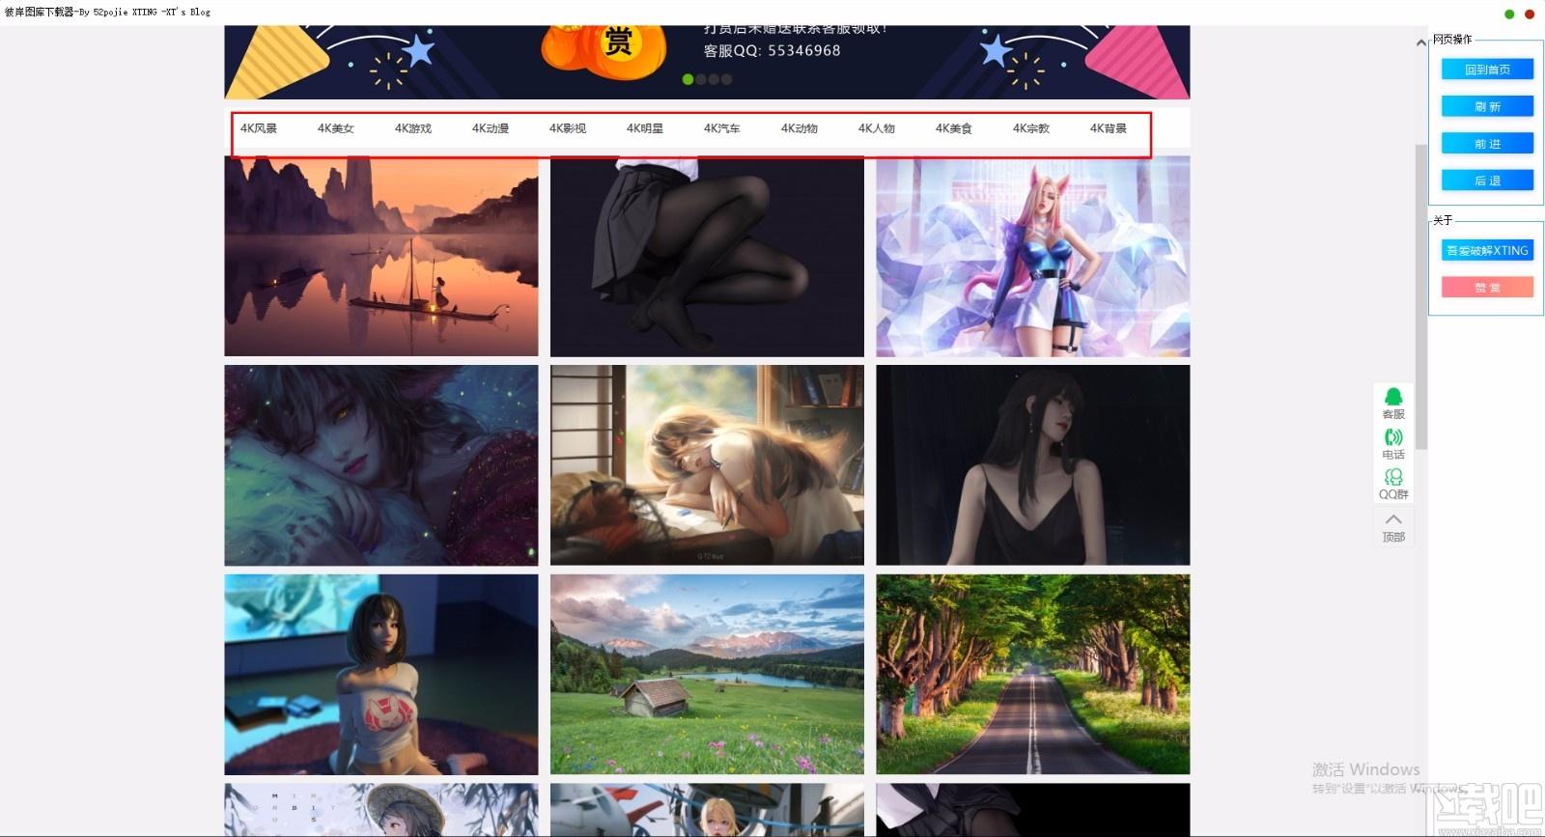Open the 4K游戏 category
Image resolution: width=1545 pixels, height=837 pixels.
point(413,128)
